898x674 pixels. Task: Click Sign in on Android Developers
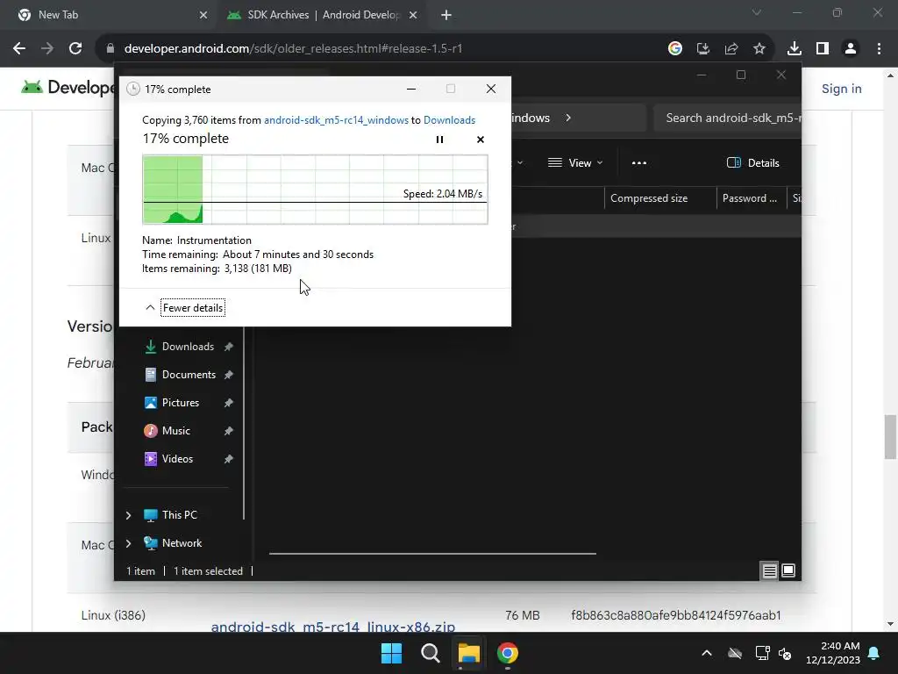pos(841,89)
